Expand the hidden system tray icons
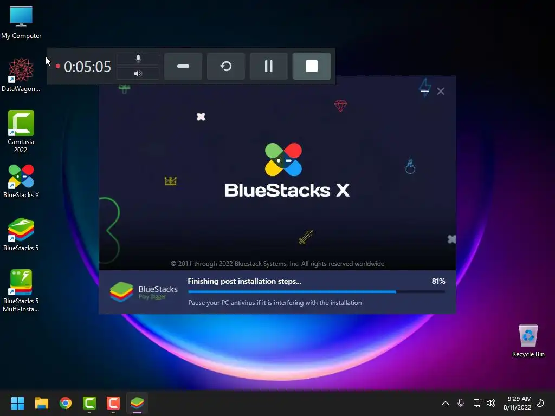Image resolution: width=555 pixels, height=416 pixels. coord(446,403)
